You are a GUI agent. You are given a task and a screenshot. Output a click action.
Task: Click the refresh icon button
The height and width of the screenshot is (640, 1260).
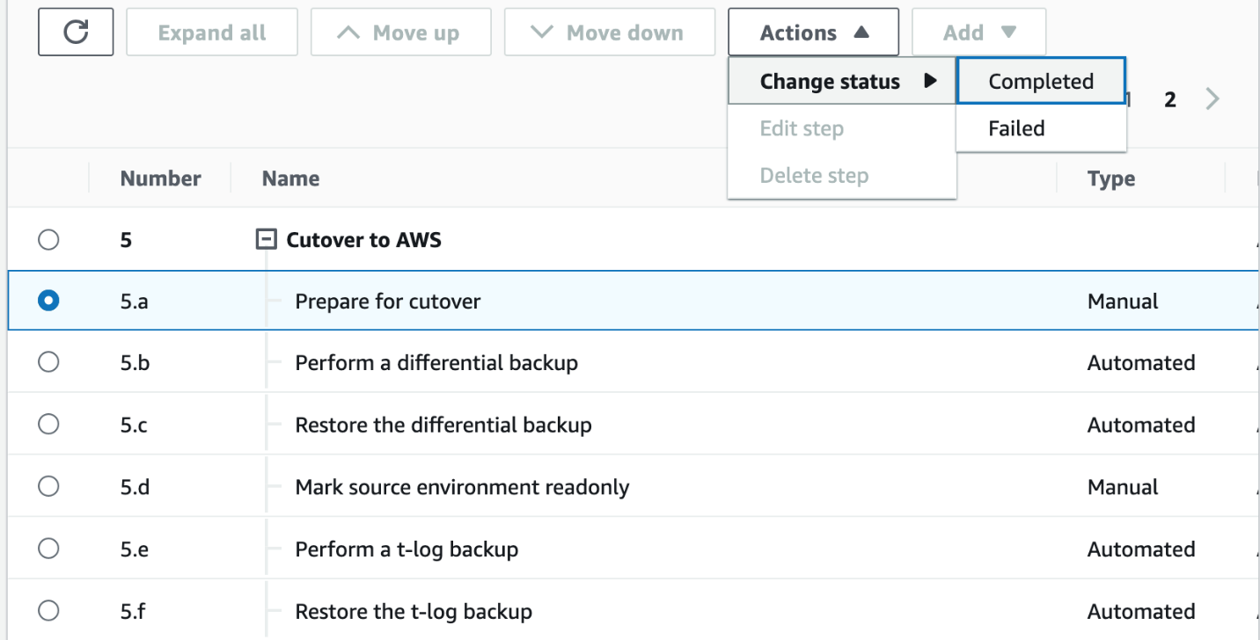76,33
